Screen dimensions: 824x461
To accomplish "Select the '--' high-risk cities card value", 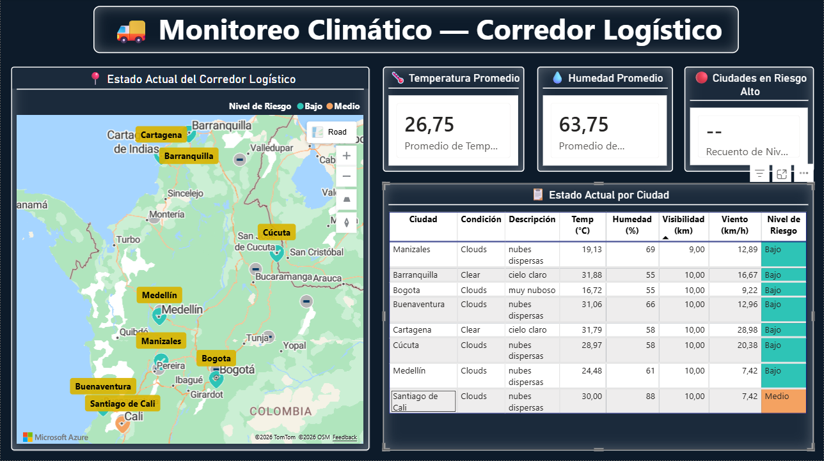I will 714,132.
